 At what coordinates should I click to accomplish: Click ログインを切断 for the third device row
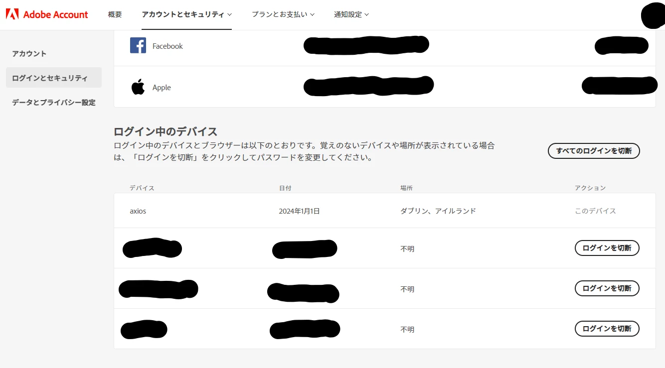tap(607, 288)
